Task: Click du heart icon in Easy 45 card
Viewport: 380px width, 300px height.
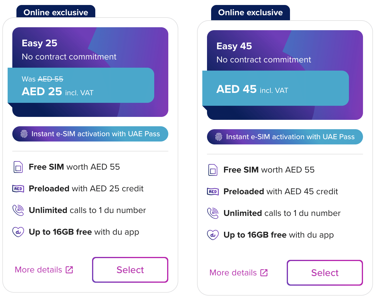Action: pyautogui.click(x=213, y=235)
